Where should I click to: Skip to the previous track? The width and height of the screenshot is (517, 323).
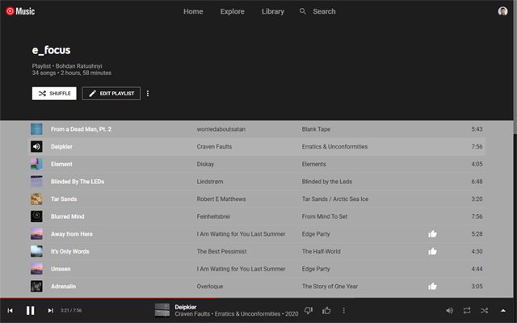(x=11, y=310)
